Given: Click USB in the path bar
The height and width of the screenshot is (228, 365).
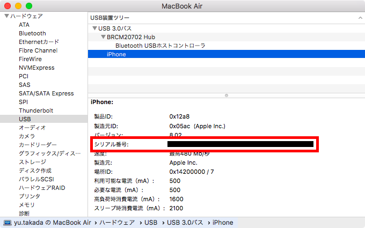Looking at the screenshot, I should tap(151, 223).
